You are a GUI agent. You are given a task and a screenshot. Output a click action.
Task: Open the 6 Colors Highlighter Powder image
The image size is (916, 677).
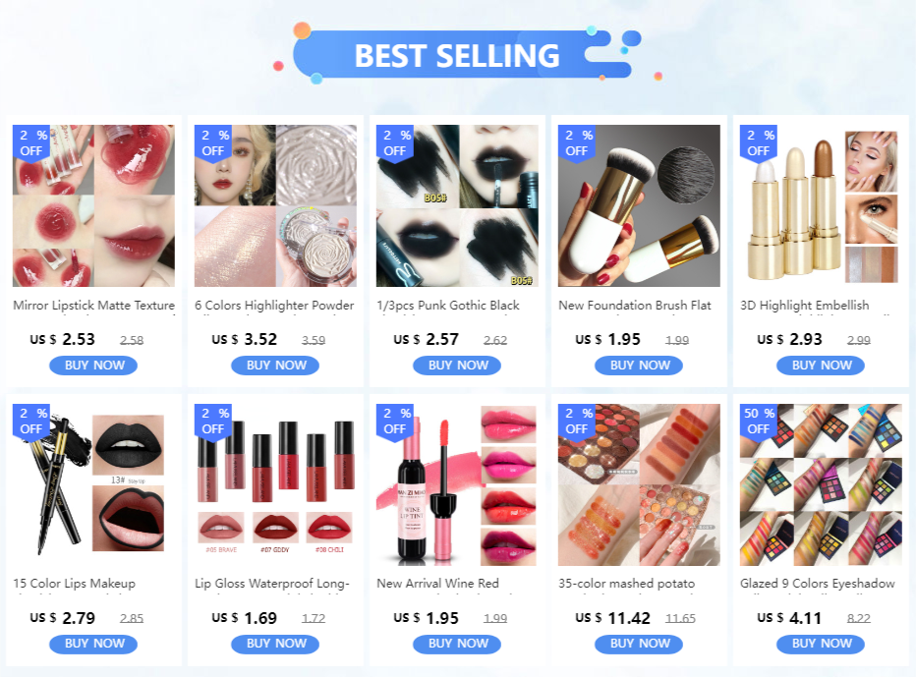(275, 205)
